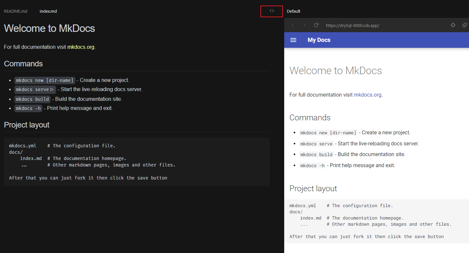469x253 pixels.
Task: Click mkdocs new [dir-name] code in preview
Action: (329, 133)
